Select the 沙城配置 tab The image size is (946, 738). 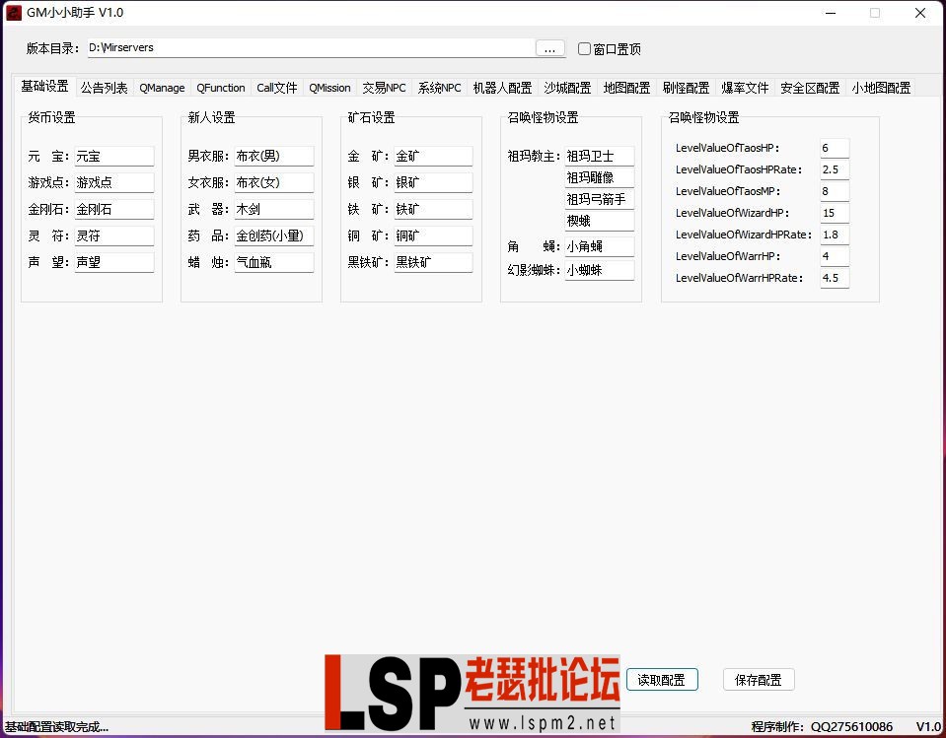[x=567, y=87]
